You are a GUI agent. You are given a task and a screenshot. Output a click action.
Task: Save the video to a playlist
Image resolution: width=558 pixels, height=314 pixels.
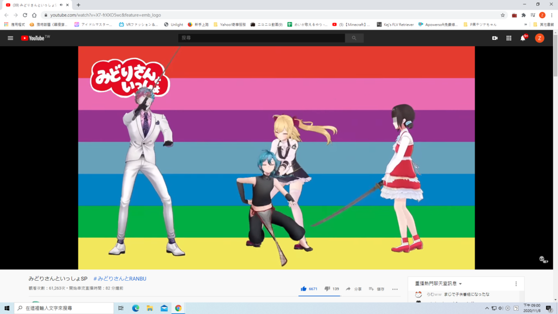point(377,289)
